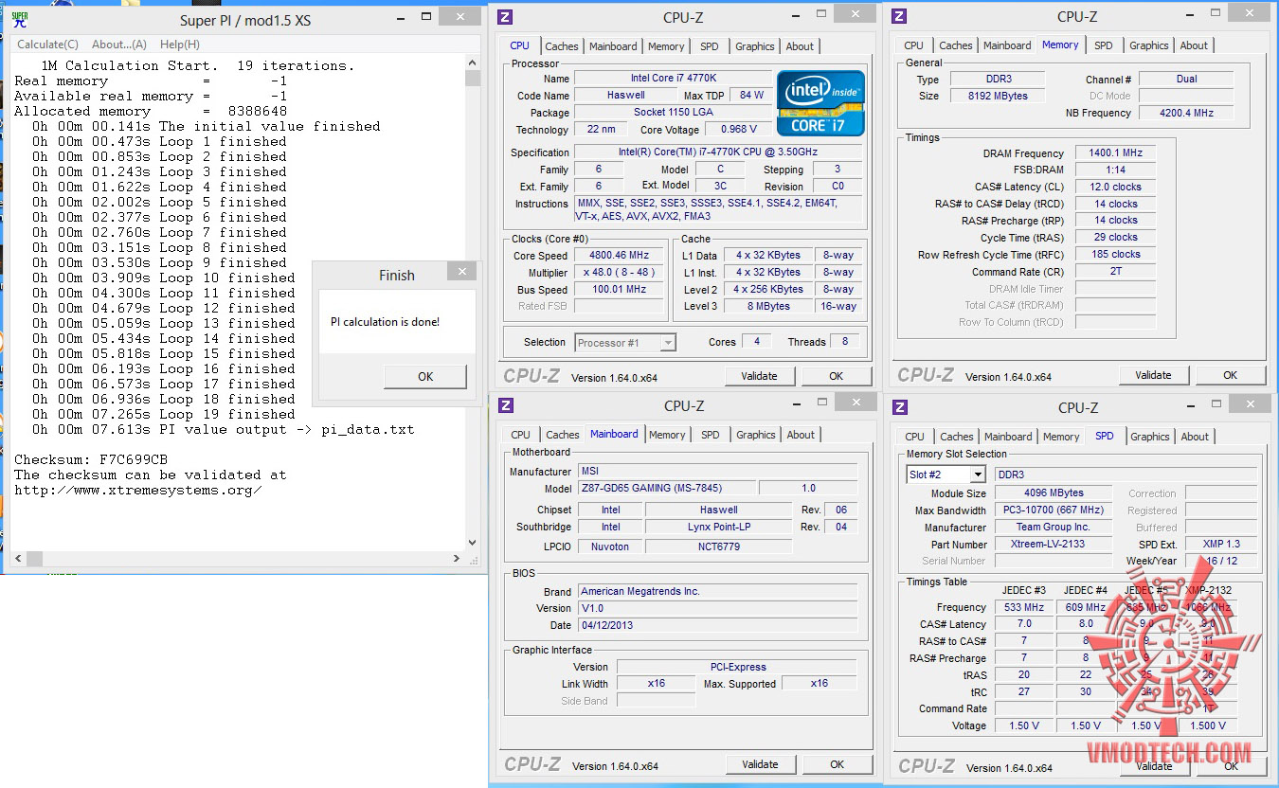This screenshot has height=788, width=1279.
Task: Click the Super PI vertical scrollbar down arrow
Action: click(473, 544)
